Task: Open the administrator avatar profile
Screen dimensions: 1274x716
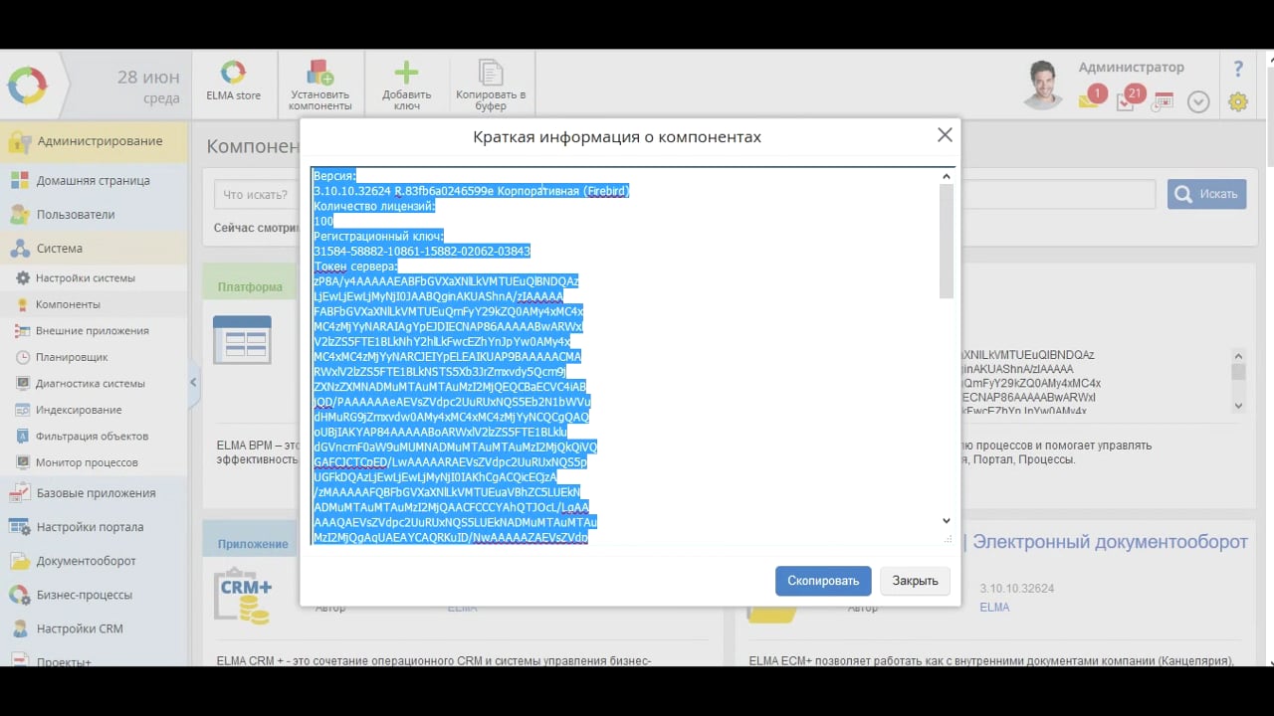Action: click(1042, 85)
